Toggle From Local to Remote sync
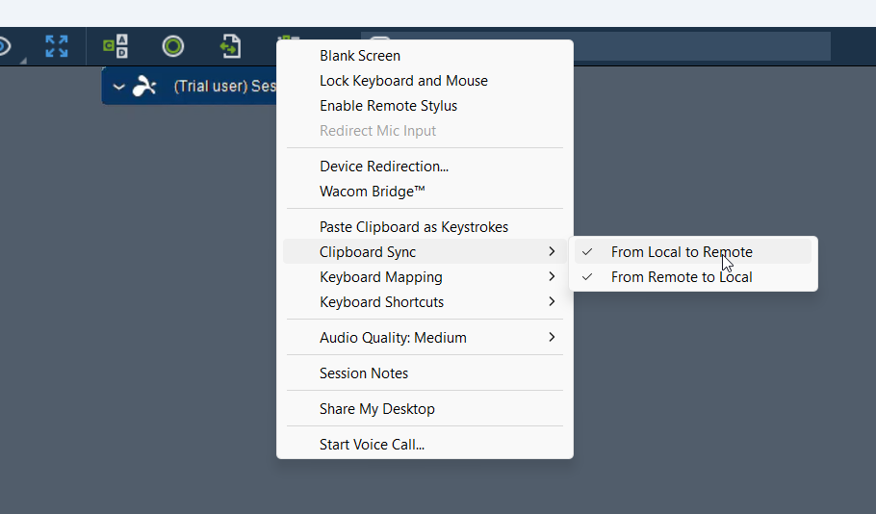This screenshot has height=514, width=876. (693, 252)
